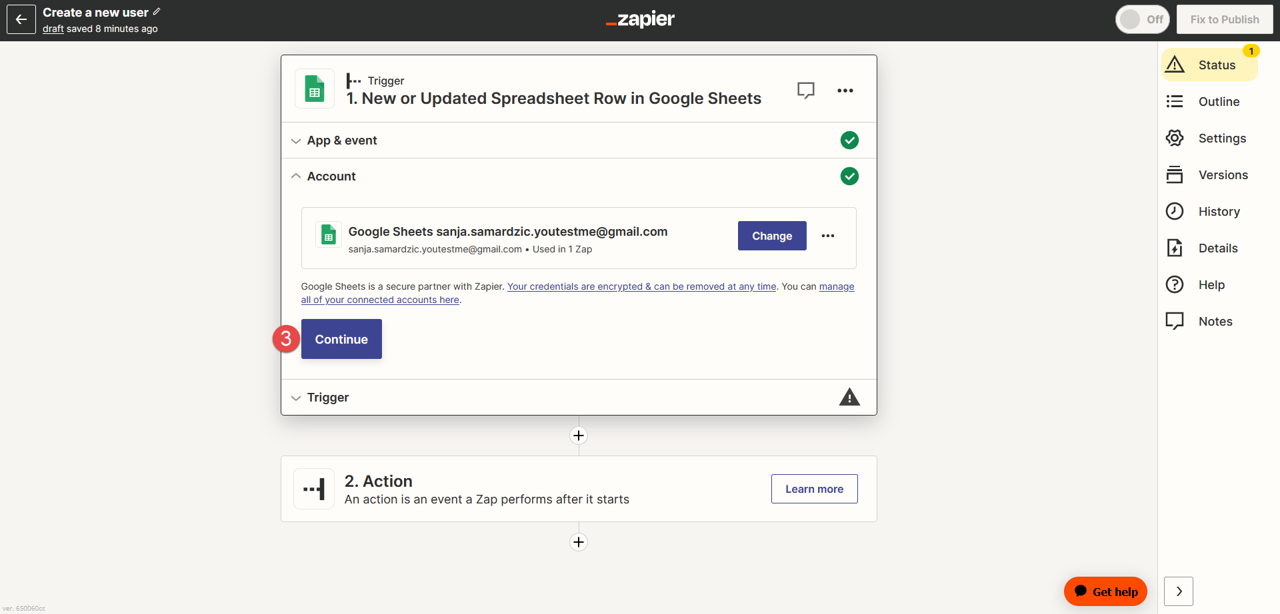This screenshot has height=614, width=1280.
Task: Click Learn more about actions
Action: point(814,489)
